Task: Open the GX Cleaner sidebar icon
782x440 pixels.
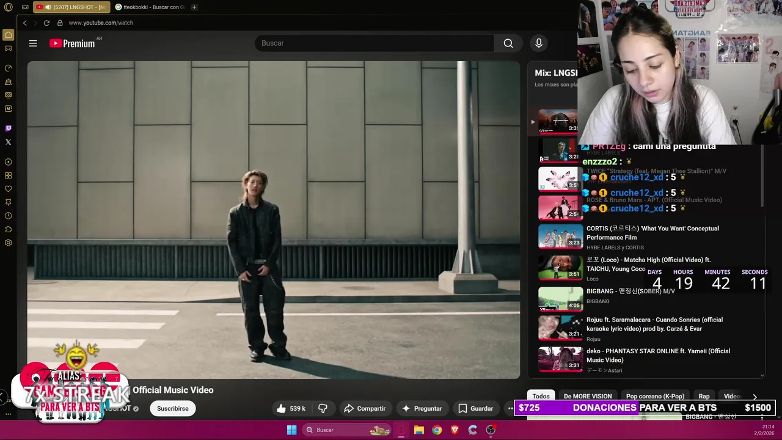Action: (x=8, y=82)
